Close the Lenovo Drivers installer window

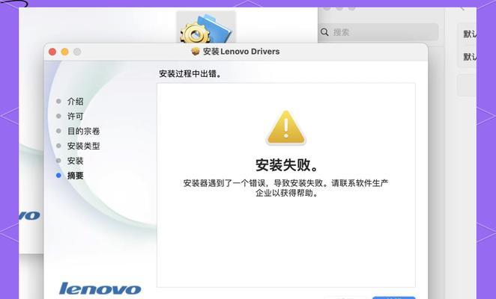[x=52, y=52]
